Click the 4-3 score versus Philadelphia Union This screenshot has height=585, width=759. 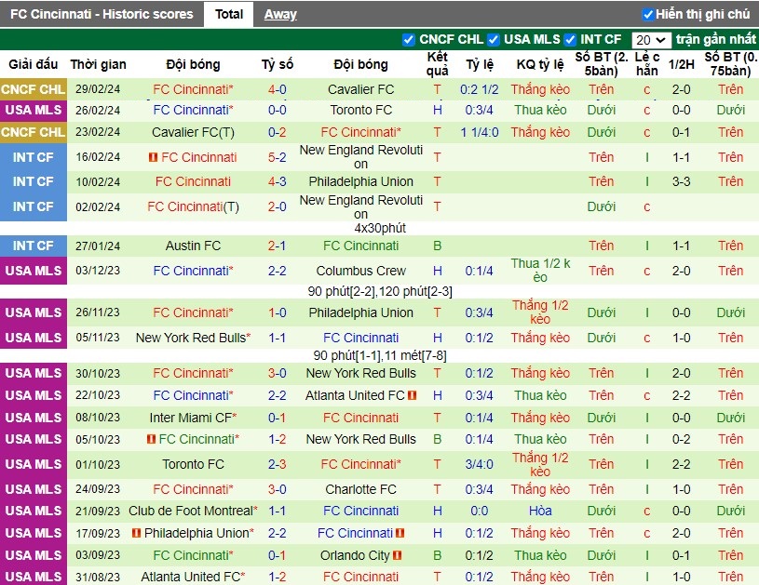278,181
